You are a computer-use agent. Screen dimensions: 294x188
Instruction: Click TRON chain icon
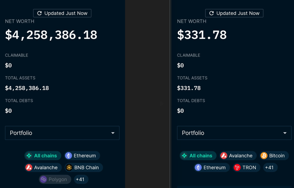(x=237, y=167)
